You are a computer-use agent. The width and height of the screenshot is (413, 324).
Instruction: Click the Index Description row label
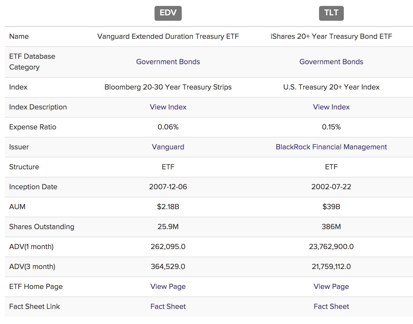(38, 107)
